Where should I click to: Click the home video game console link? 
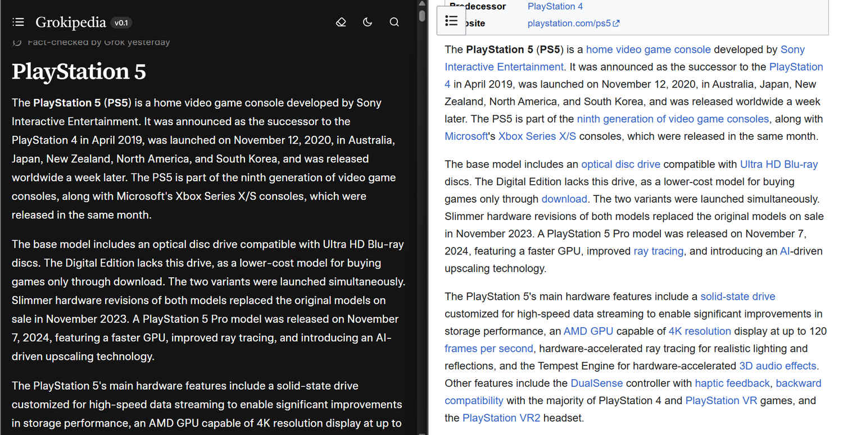click(x=648, y=49)
